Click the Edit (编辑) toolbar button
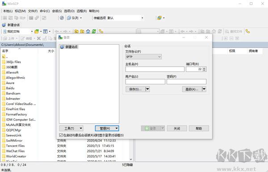Screen dimensions: 268x172 click(x=26, y=38)
